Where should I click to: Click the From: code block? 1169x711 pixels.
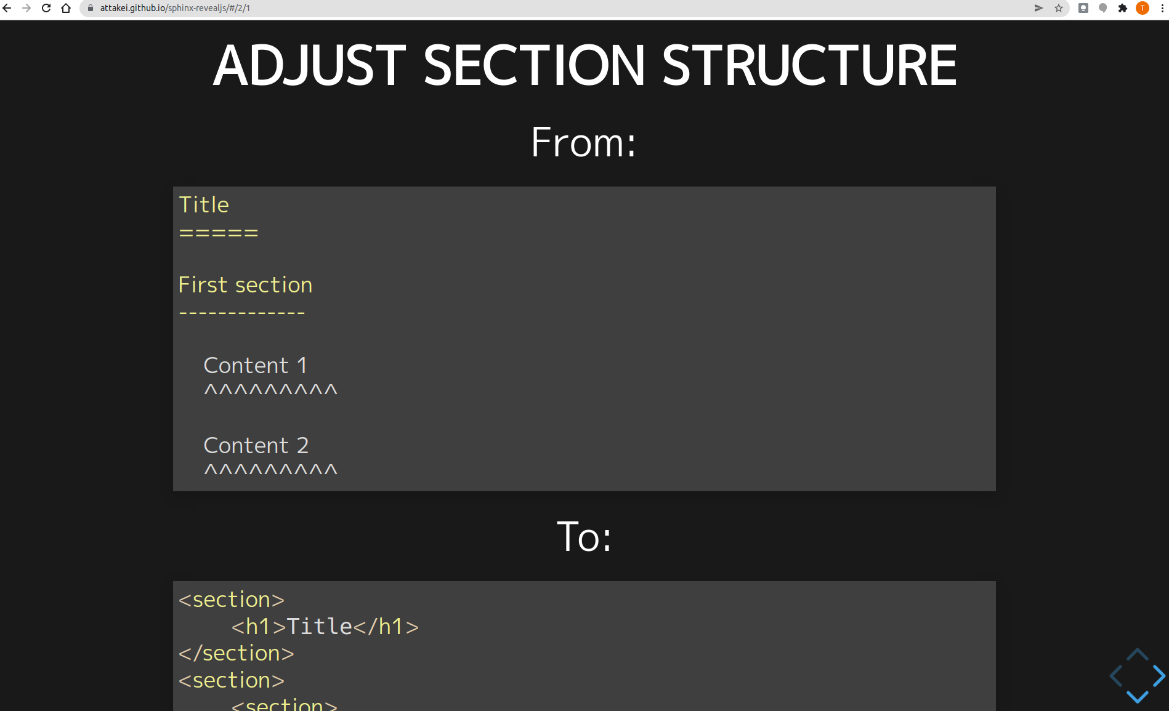pyautogui.click(x=584, y=339)
